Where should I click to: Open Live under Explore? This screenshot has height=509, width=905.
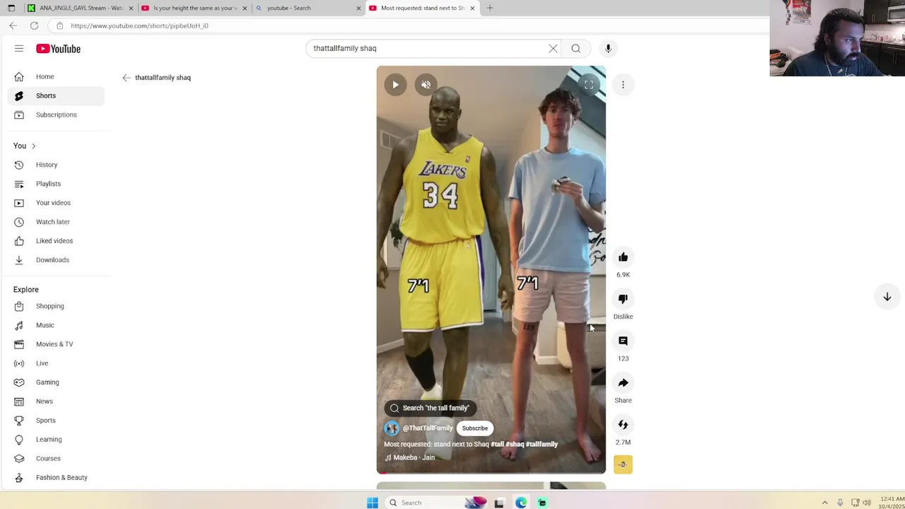click(56, 363)
